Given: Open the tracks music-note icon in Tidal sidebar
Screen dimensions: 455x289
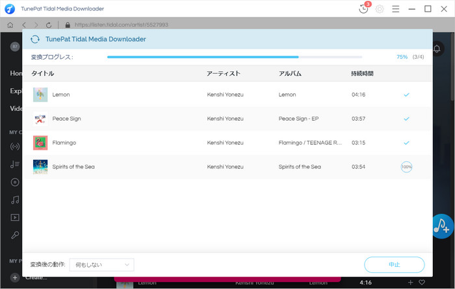Looking at the screenshot, I should tap(15, 200).
